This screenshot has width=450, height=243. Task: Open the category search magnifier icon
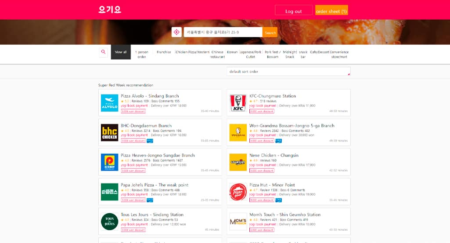pos(103,52)
